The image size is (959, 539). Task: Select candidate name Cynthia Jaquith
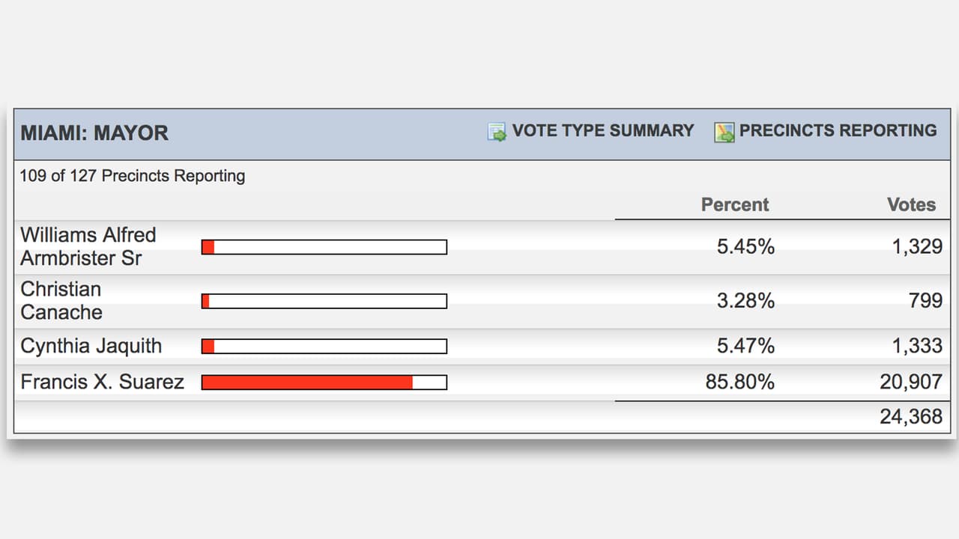[x=91, y=346]
